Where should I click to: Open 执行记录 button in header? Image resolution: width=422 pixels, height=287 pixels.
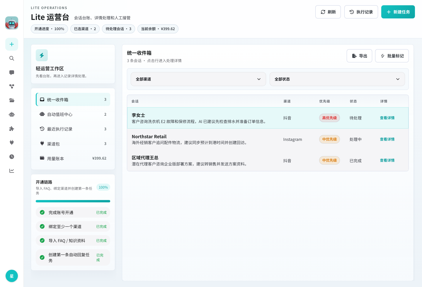pyautogui.click(x=361, y=12)
